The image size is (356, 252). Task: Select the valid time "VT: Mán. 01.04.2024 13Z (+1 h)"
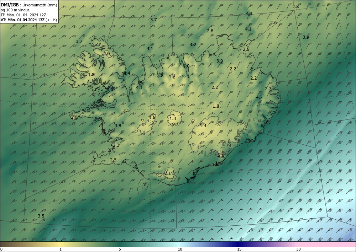tap(29, 20)
